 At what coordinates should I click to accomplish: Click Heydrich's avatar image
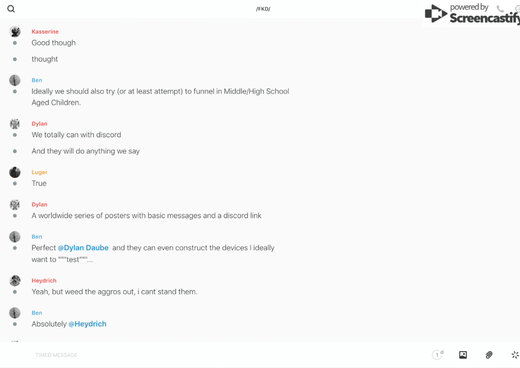click(15, 281)
